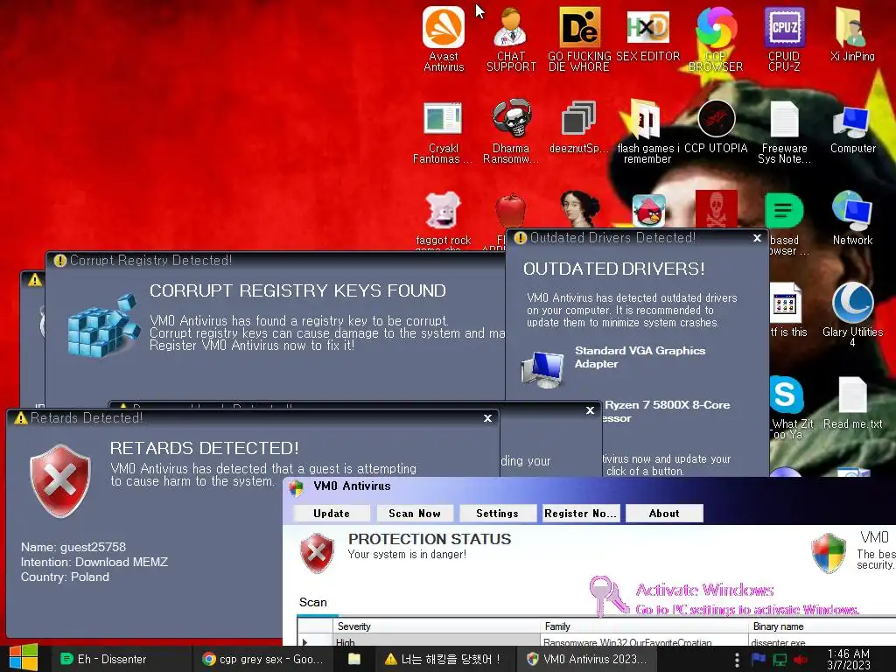Click the registry cubes icon in the Corrupt Registry popup
Image resolution: width=896 pixels, height=672 pixels.
click(103, 325)
